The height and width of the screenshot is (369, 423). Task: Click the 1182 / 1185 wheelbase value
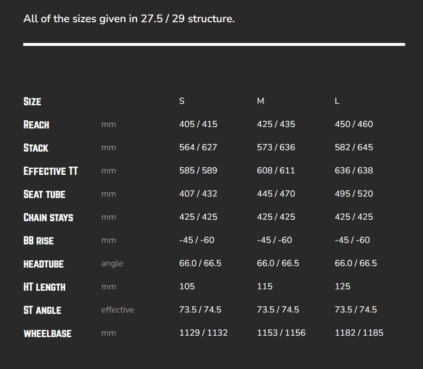click(359, 333)
